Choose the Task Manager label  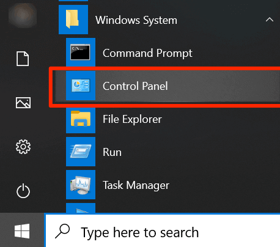coord(136,185)
